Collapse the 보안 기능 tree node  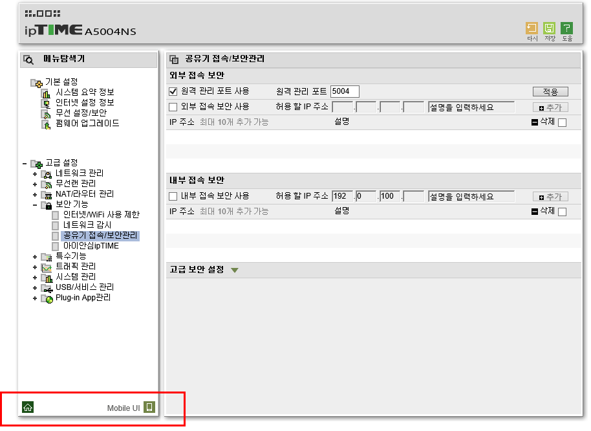coord(35,205)
